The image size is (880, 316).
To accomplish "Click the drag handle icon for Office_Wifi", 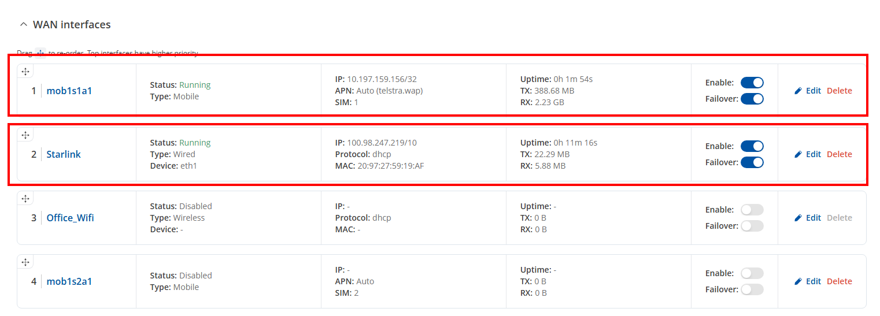I will [25, 199].
